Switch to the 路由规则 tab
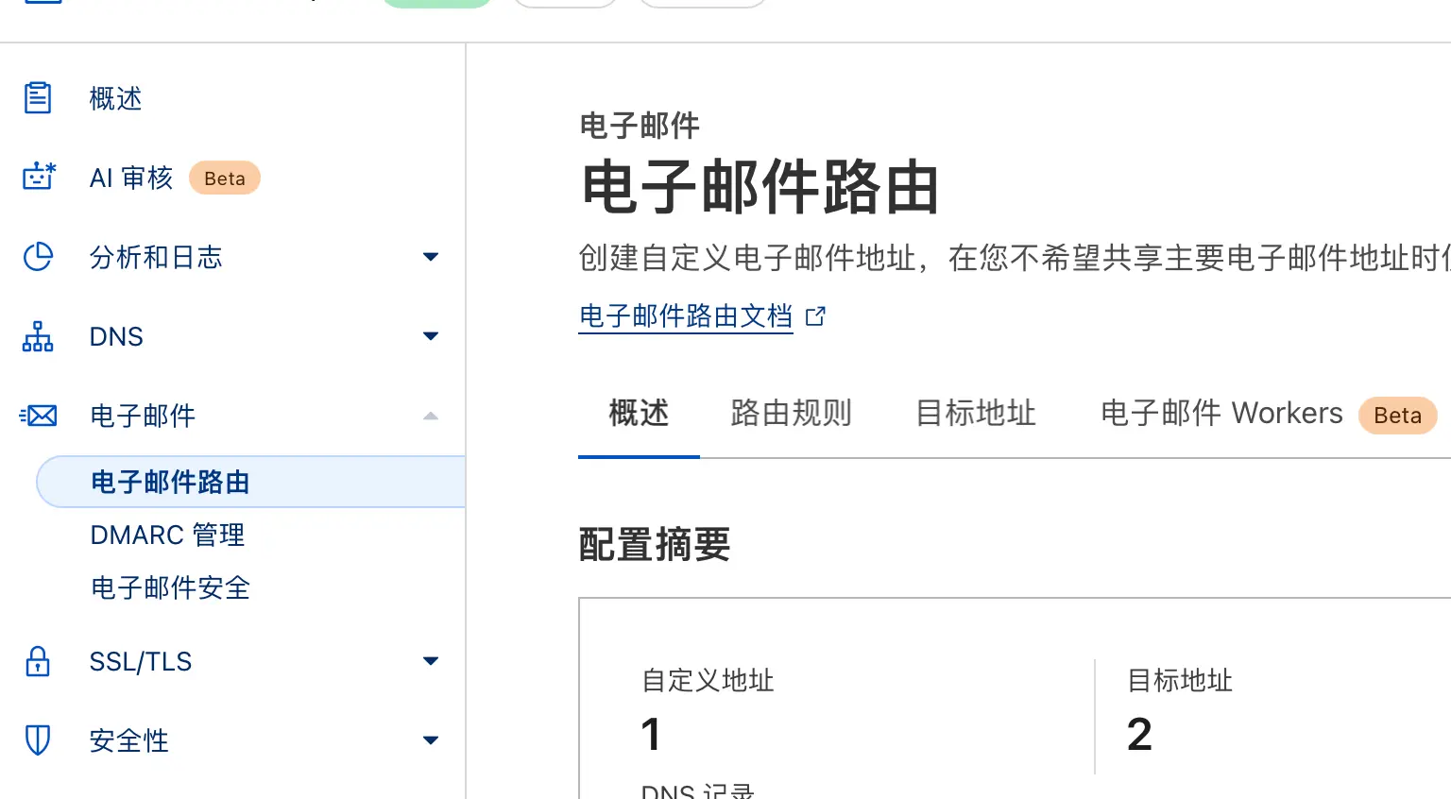Viewport: 1451px width, 799px height. click(x=791, y=414)
